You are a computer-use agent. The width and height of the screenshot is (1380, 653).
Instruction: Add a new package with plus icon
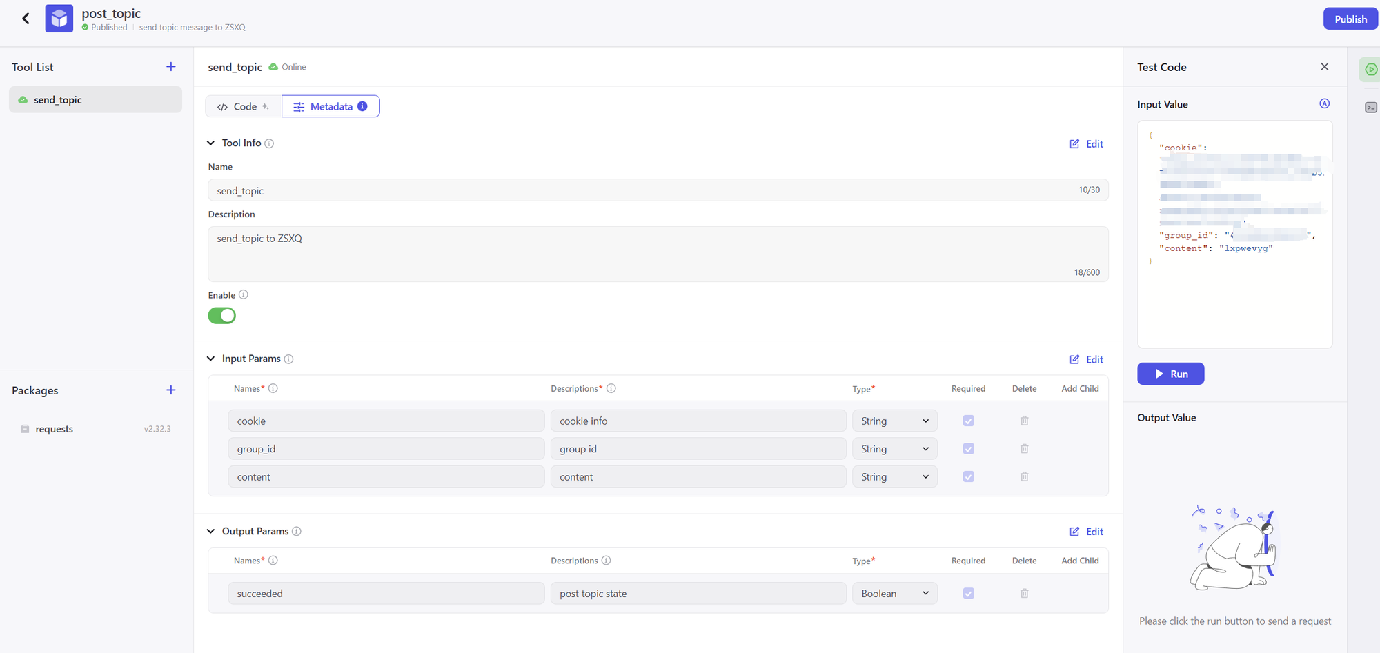(171, 390)
